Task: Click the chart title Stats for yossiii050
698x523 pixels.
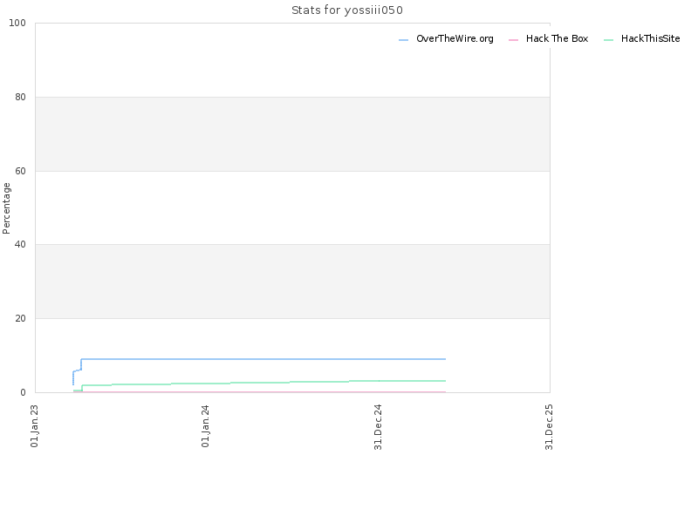Action: [347, 10]
